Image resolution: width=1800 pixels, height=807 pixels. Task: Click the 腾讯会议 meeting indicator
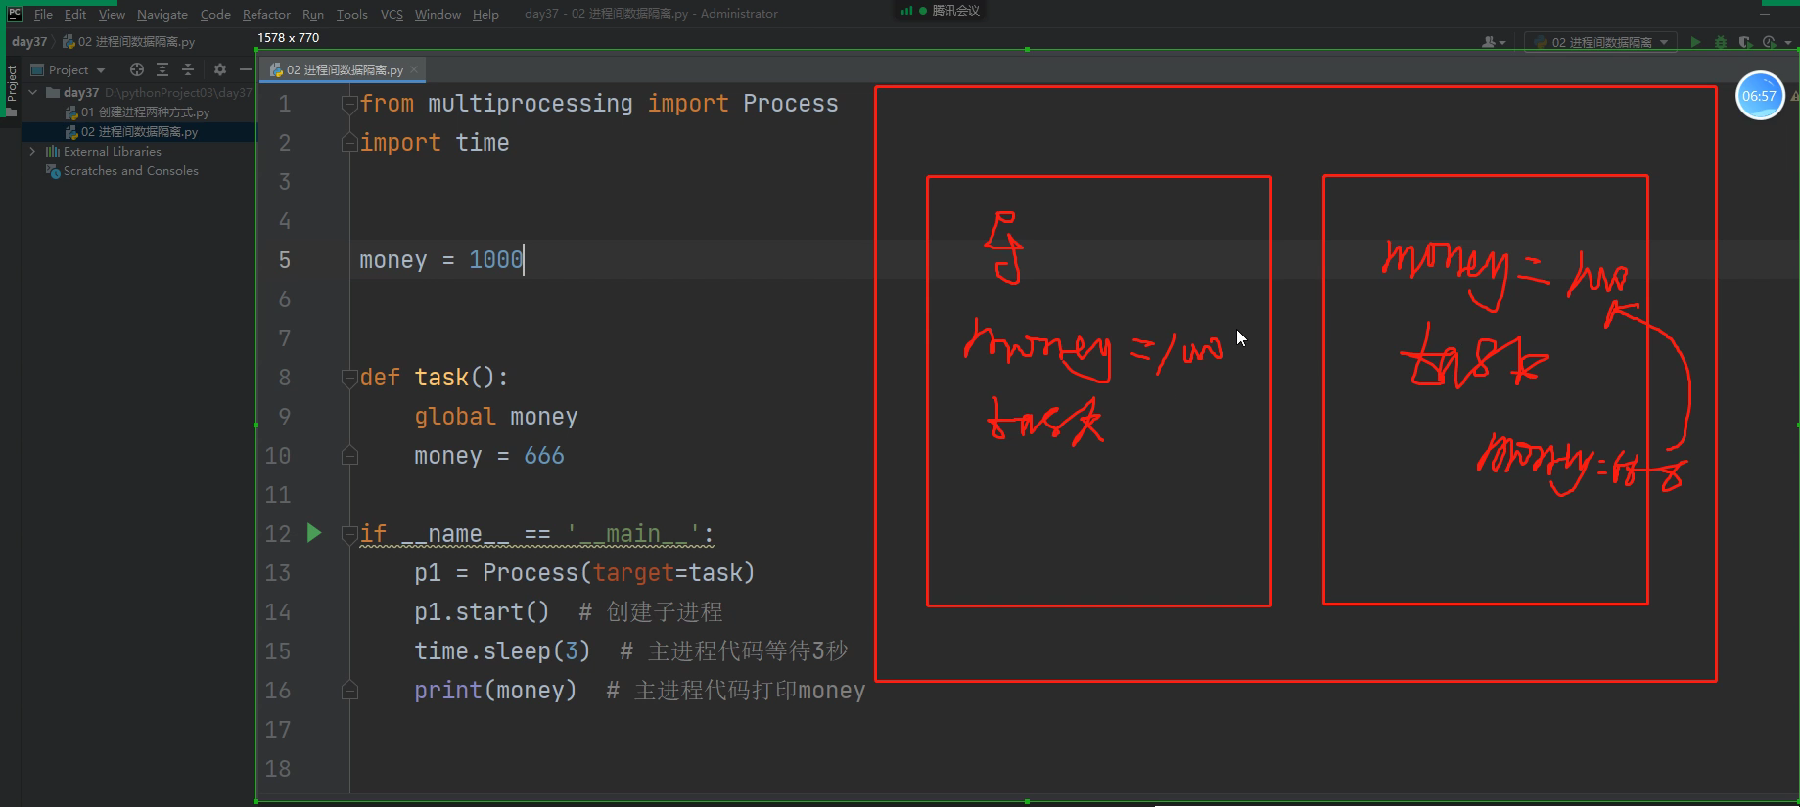click(941, 11)
